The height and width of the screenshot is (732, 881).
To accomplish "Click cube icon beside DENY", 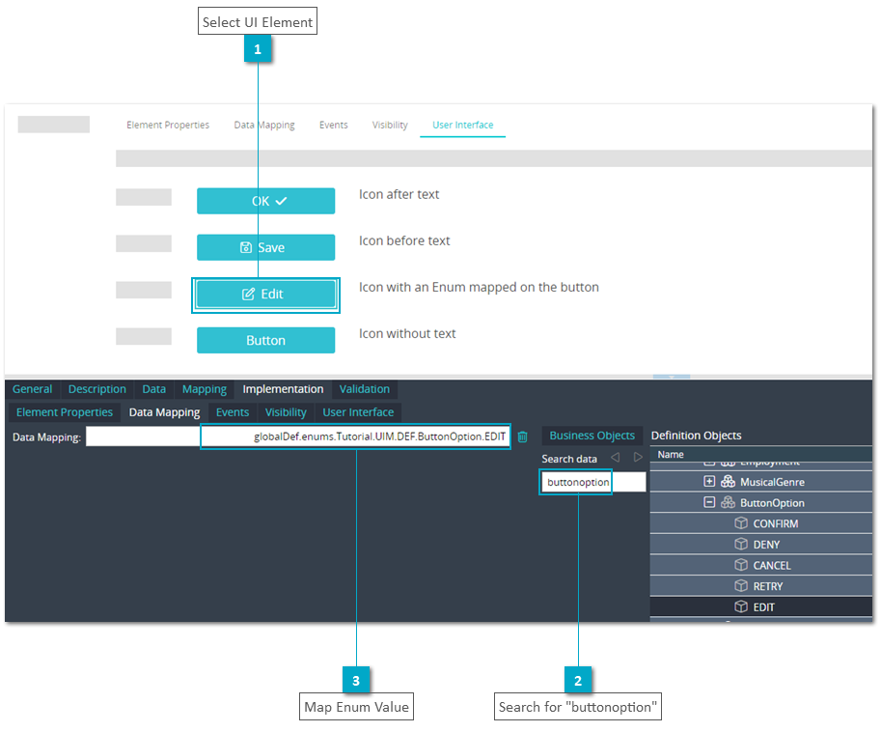I will click(x=741, y=545).
